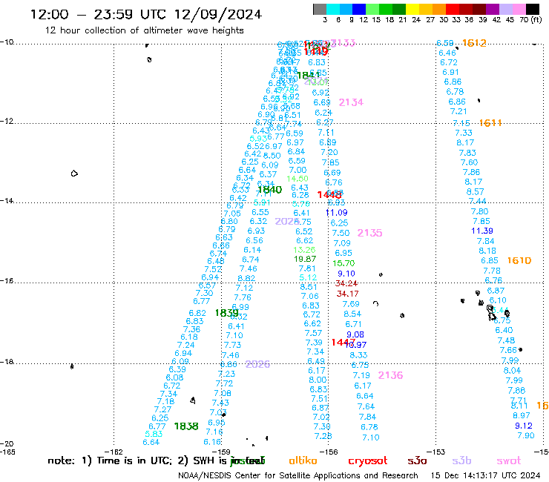This screenshot has width=549, height=482.
Task: Click the 'NOAA/NESDIS Center for Satellite Applications and Research' credit
Action: coord(298,476)
